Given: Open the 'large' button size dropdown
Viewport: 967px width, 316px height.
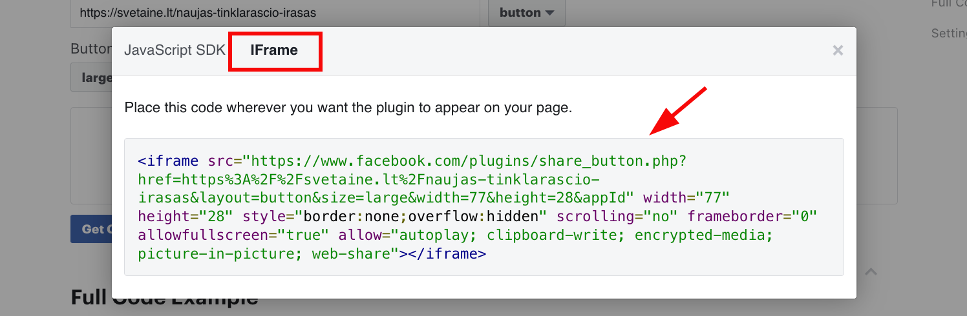Looking at the screenshot, I should 90,77.
